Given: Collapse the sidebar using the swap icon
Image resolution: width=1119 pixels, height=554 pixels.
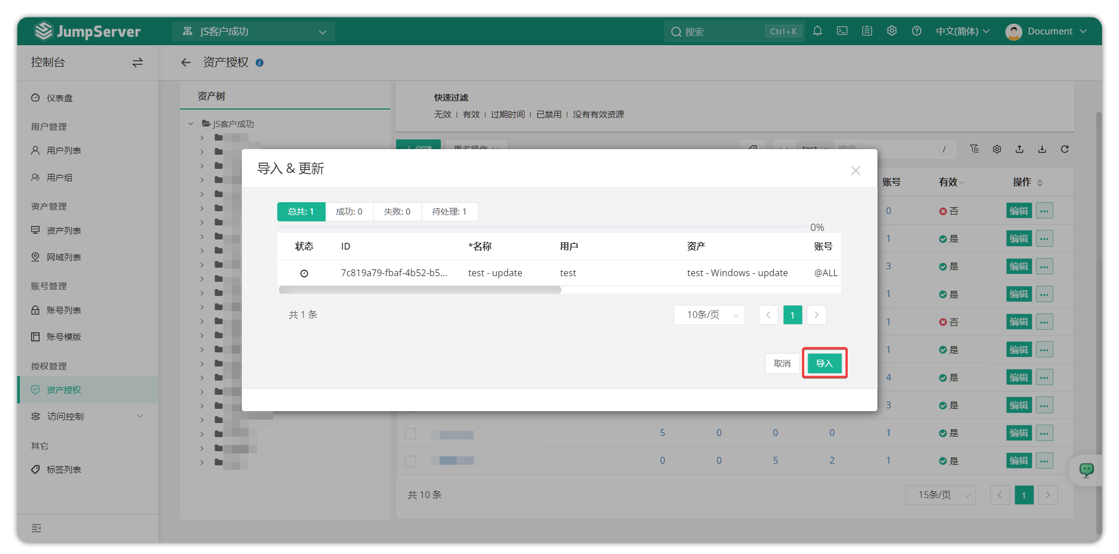Looking at the screenshot, I should pos(137,63).
